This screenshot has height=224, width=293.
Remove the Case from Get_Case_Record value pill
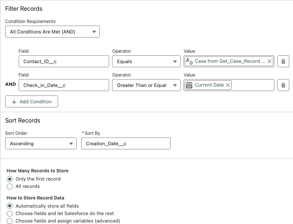pos(270,61)
